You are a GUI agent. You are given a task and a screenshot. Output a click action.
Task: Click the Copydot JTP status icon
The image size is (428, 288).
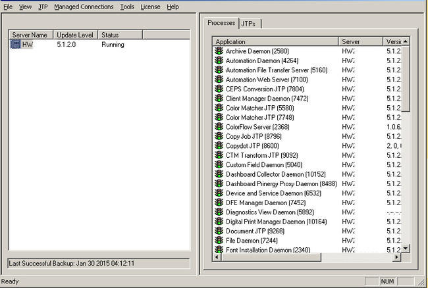click(219, 146)
